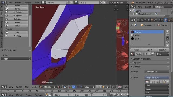Screen dimensions: 173x97
Task: Select the Texture material slot
Action: pyautogui.click(x=147, y=32)
